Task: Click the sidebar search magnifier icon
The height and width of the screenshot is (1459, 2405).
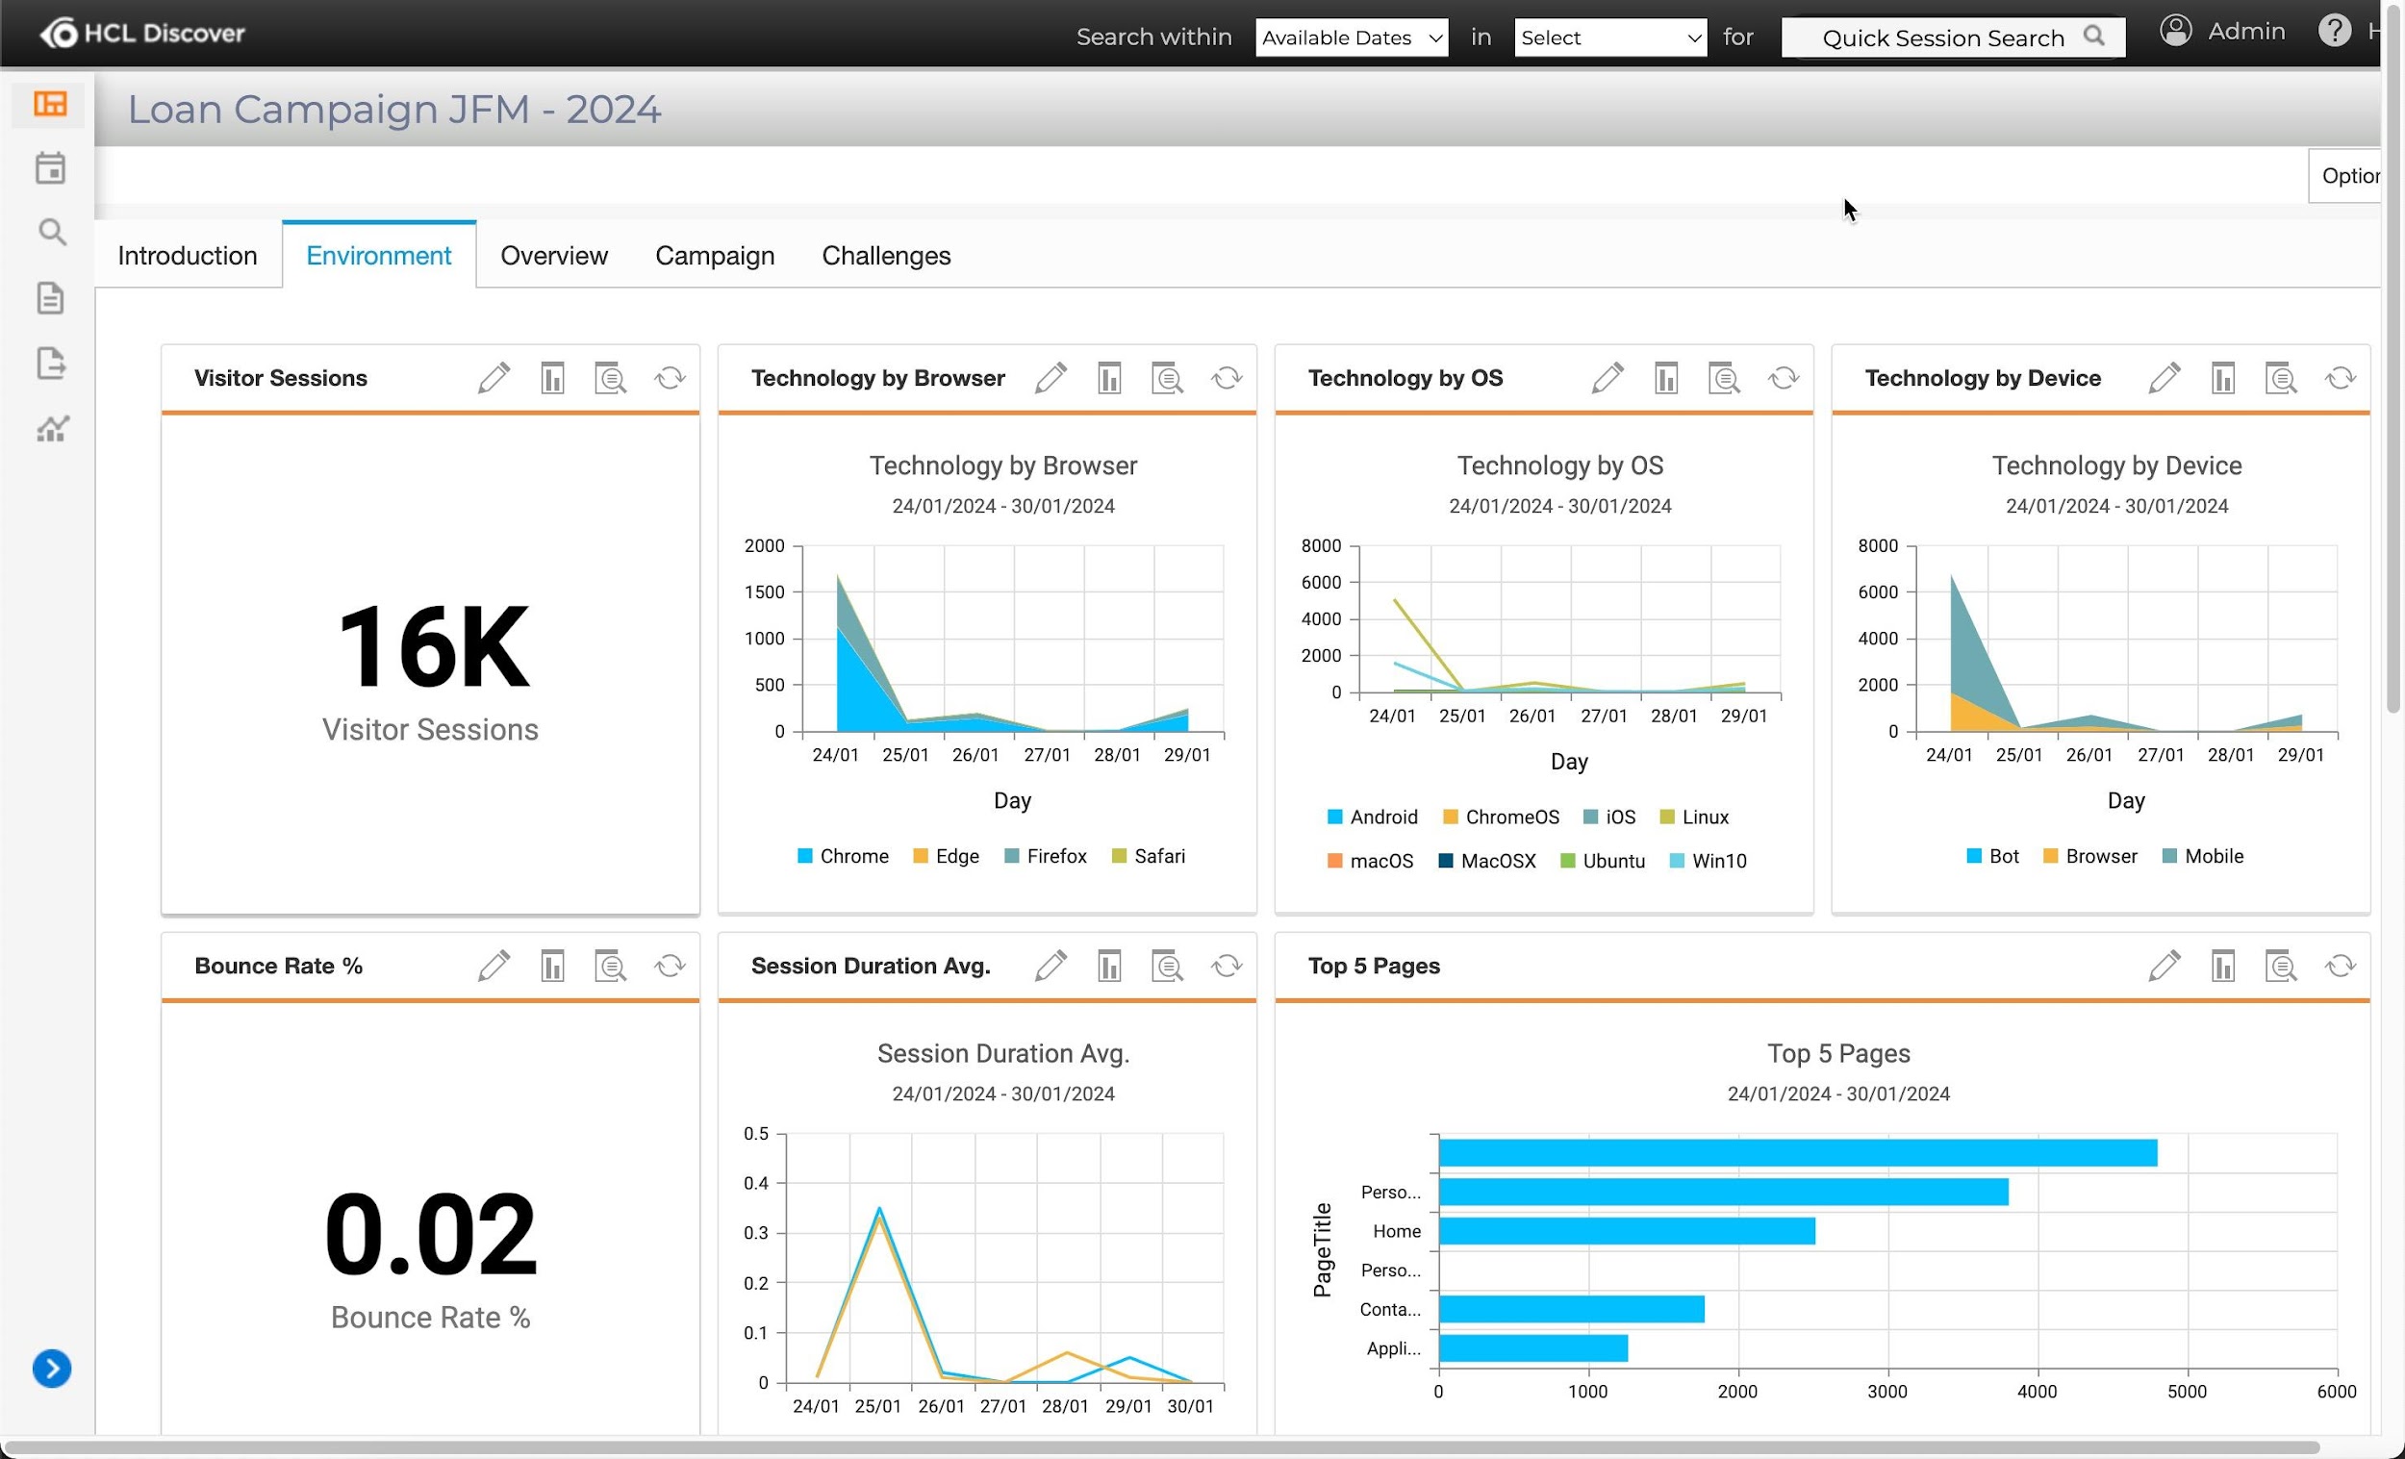Action: pyautogui.click(x=52, y=233)
